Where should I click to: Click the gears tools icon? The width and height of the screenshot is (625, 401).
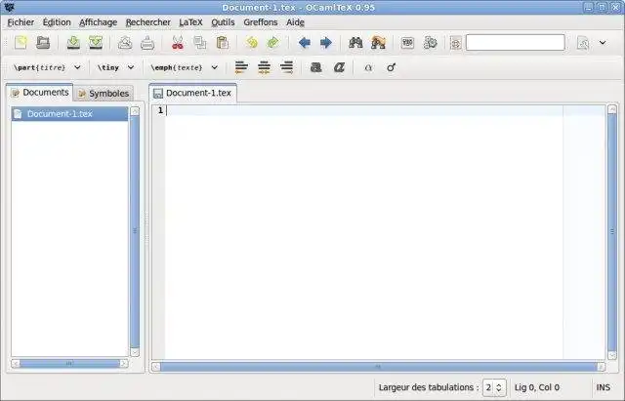coord(430,43)
